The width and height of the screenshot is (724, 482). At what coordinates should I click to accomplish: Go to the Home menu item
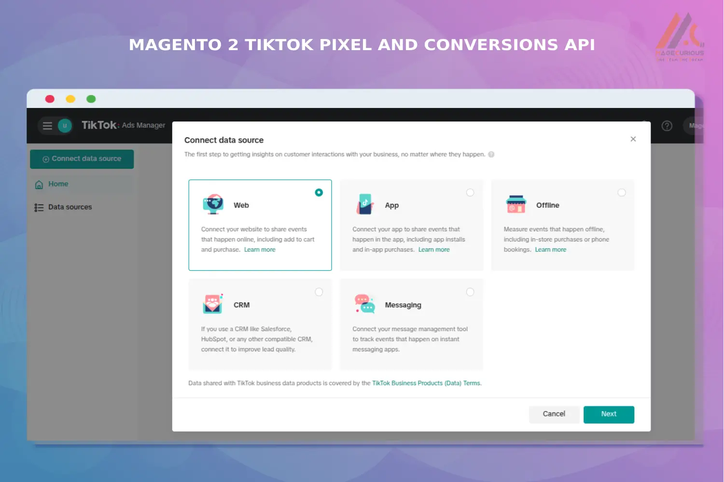[58, 184]
